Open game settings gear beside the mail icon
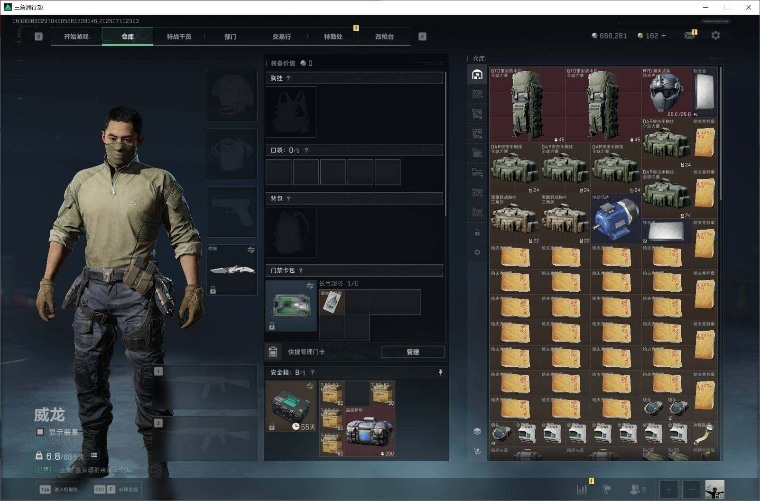The image size is (760, 501). (x=715, y=36)
